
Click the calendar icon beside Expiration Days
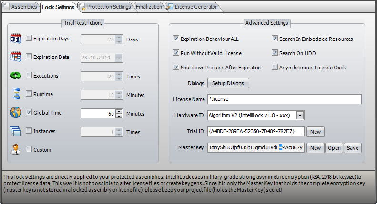[x=15, y=39]
